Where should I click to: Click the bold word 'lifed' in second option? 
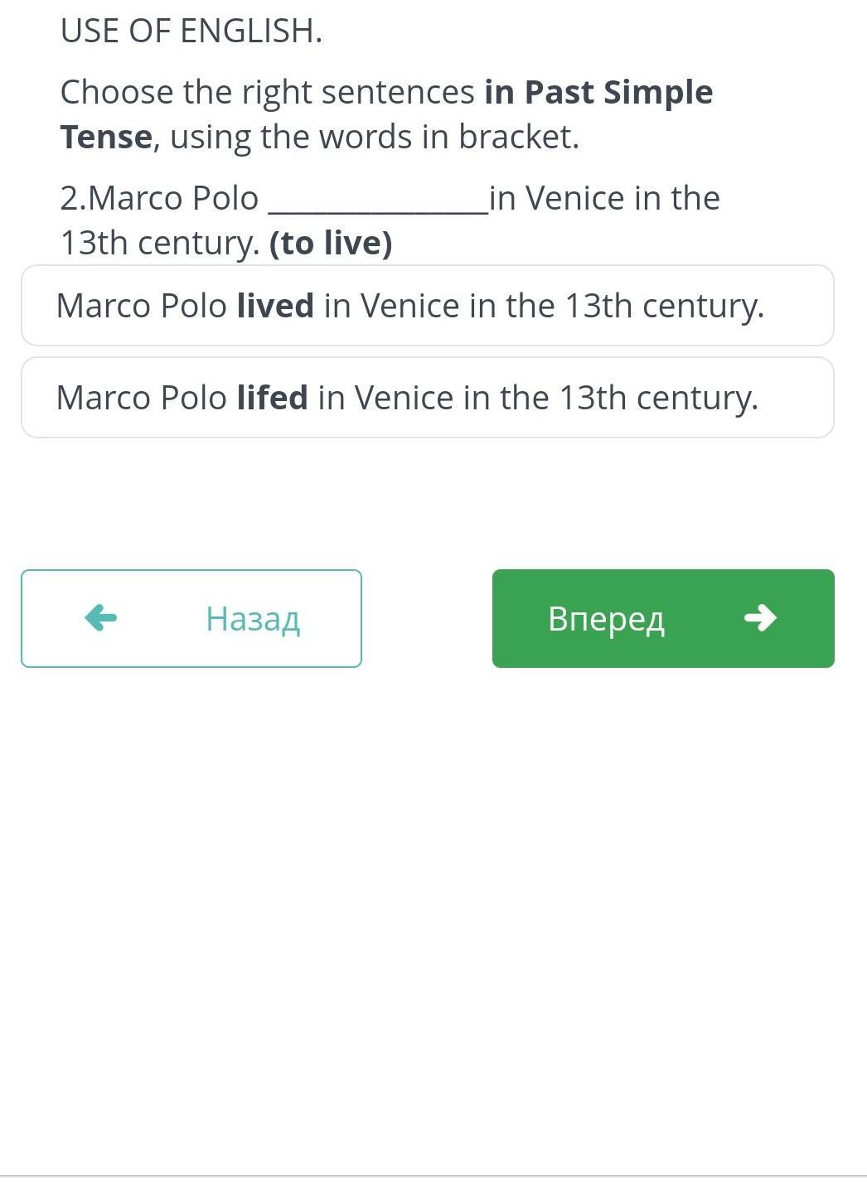[x=272, y=398]
